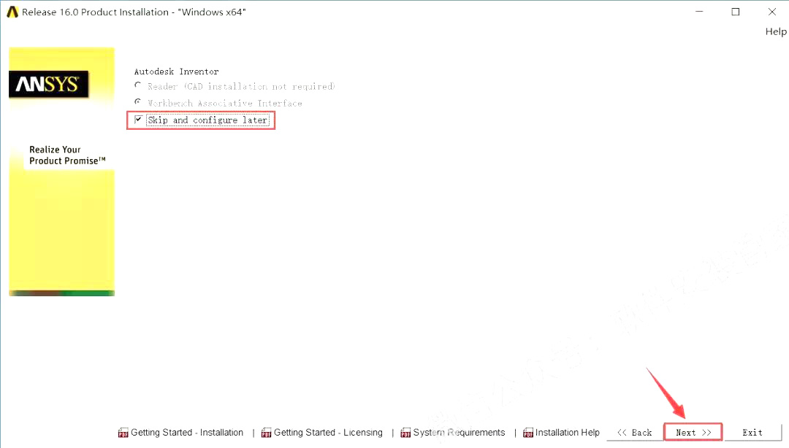Click the ANSYS logo image
The height and width of the screenshot is (448, 789).
[48, 84]
